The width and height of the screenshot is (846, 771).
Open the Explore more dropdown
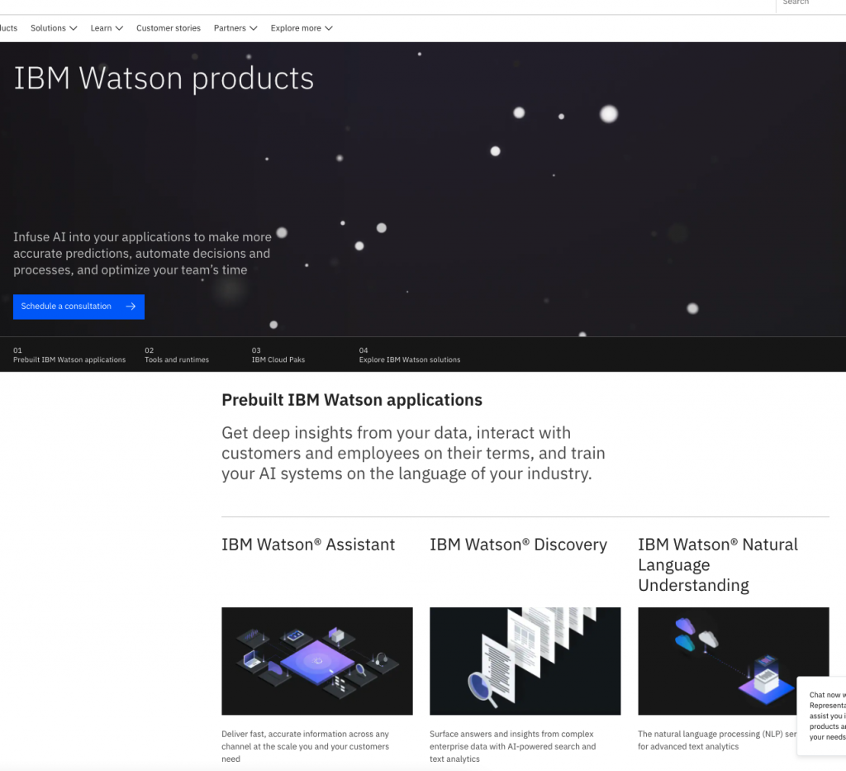pos(301,28)
